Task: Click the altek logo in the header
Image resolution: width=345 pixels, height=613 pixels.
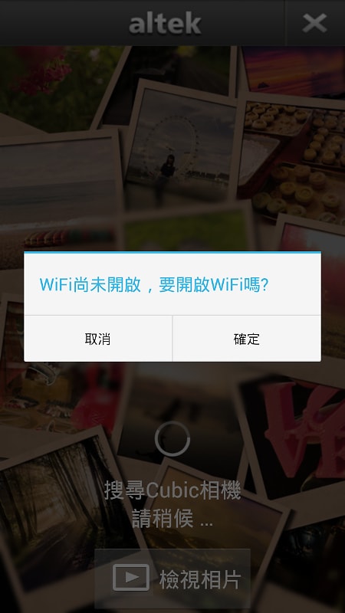Action: coord(165,24)
